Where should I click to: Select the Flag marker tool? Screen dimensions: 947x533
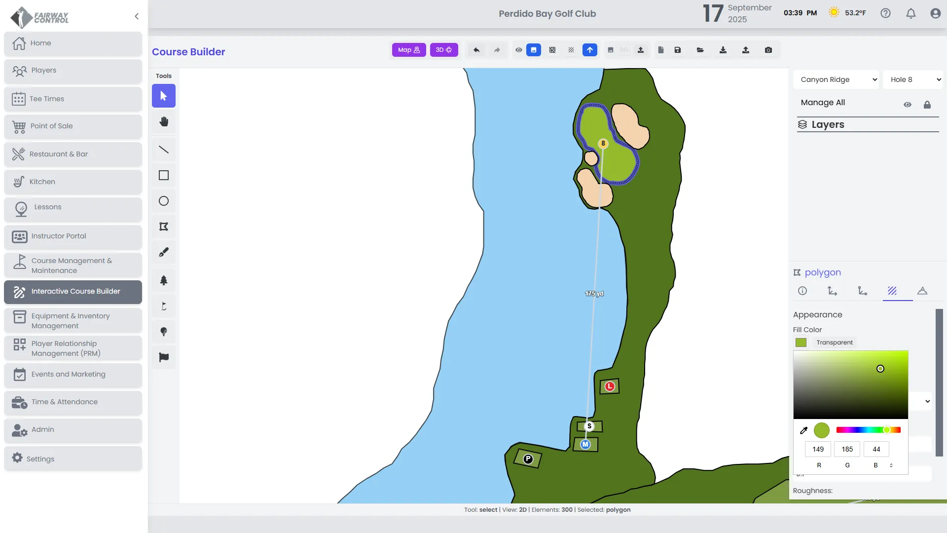[x=164, y=357]
